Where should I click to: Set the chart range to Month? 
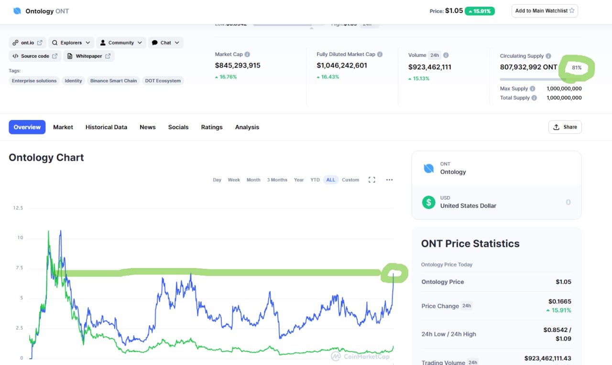pyautogui.click(x=253, y=180)
